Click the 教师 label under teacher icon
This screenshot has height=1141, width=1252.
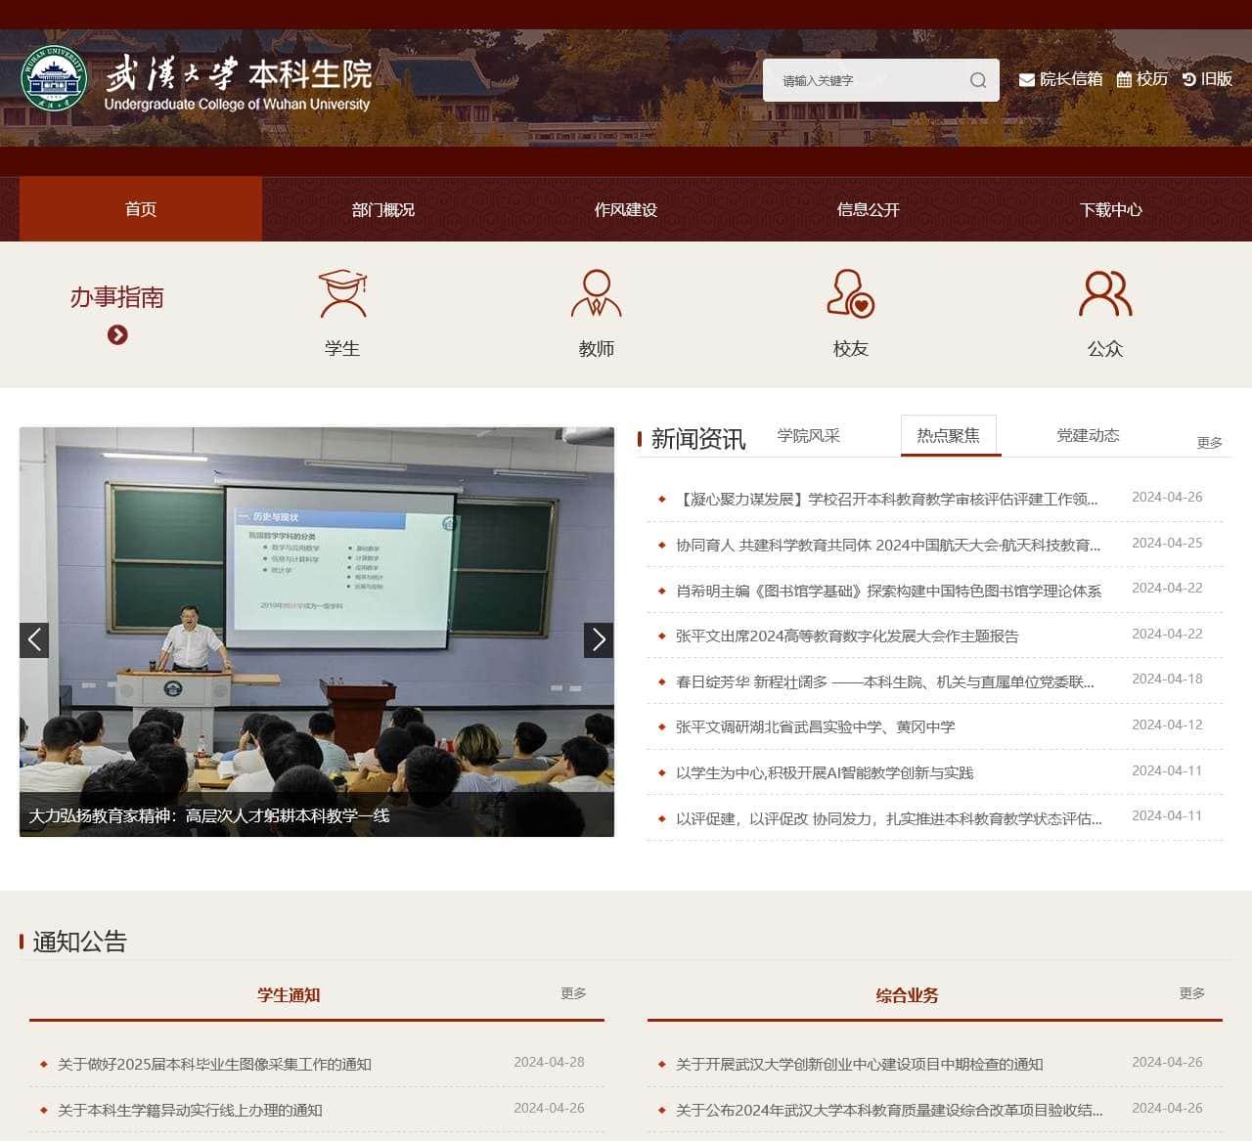pyautogui.click(x=597, y=349)
